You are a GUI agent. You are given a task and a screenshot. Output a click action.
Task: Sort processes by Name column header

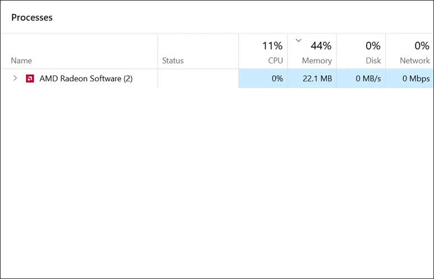(21, 61)
